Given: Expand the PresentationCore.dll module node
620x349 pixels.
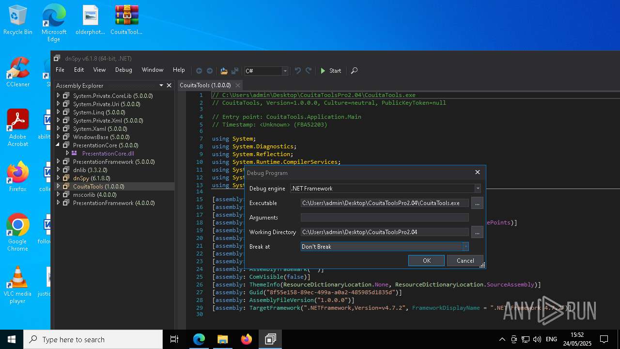Looking at the screenshot, I should (x=67, y=153).
